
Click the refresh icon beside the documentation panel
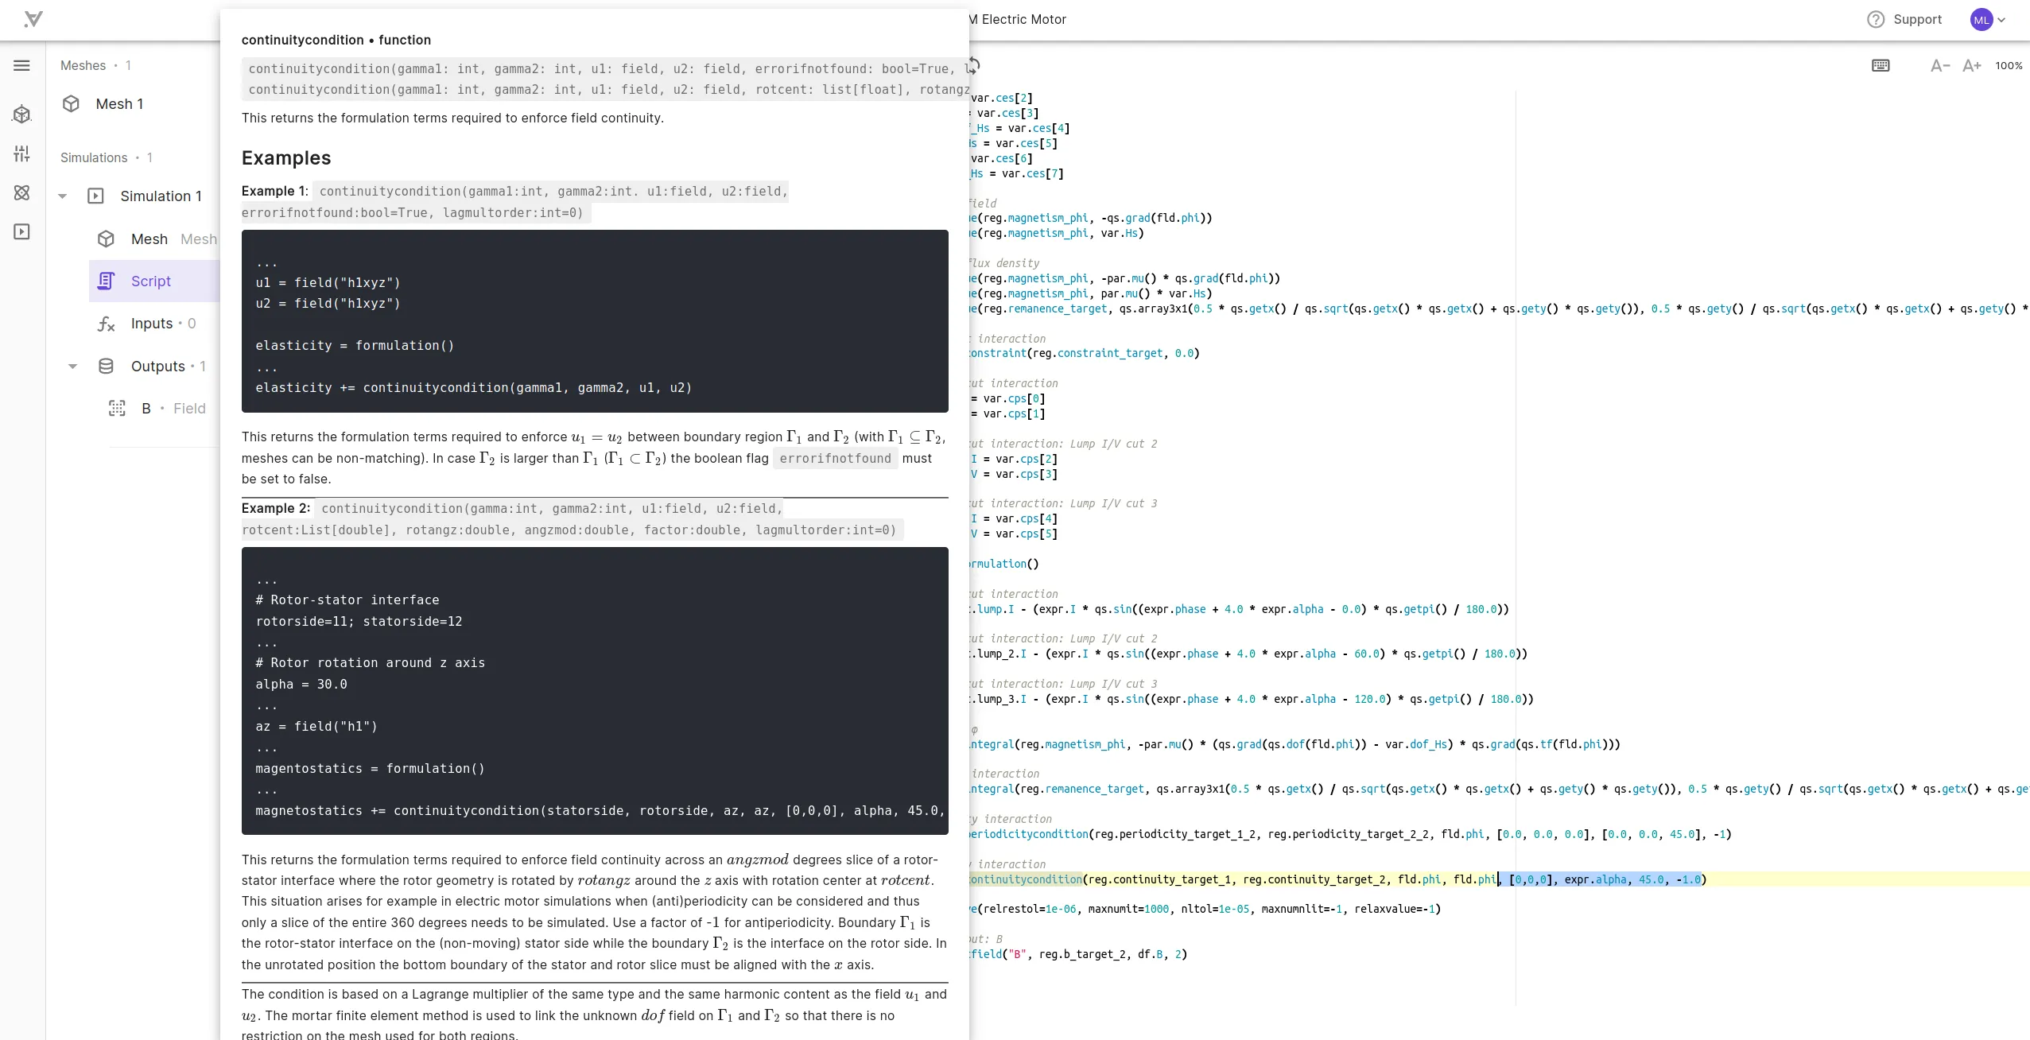click(x=974, y=65)
